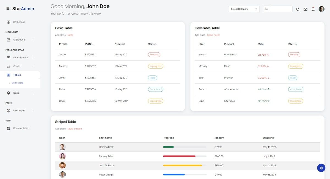The width and height of the screenshot is (330, 179).
Task: Click In progress badge for VatNo 53275532
Action: point(156,66)
